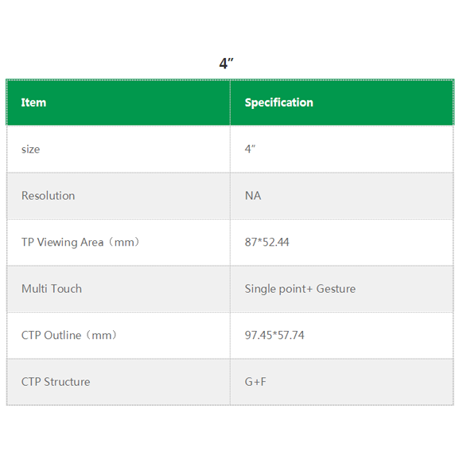This screenshot has height=459, width=459.
Task: Click the 4″ size value cell
Action: tap(250, 149)
